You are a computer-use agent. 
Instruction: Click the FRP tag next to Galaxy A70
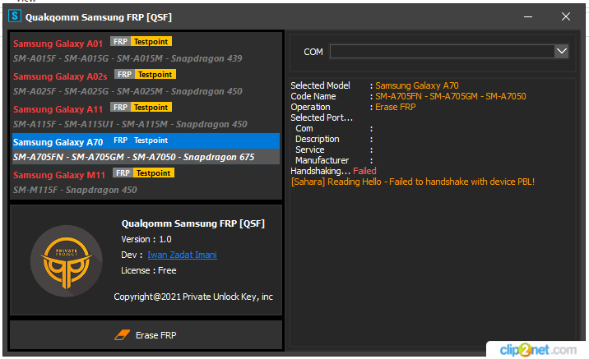(x=120, y=140)
